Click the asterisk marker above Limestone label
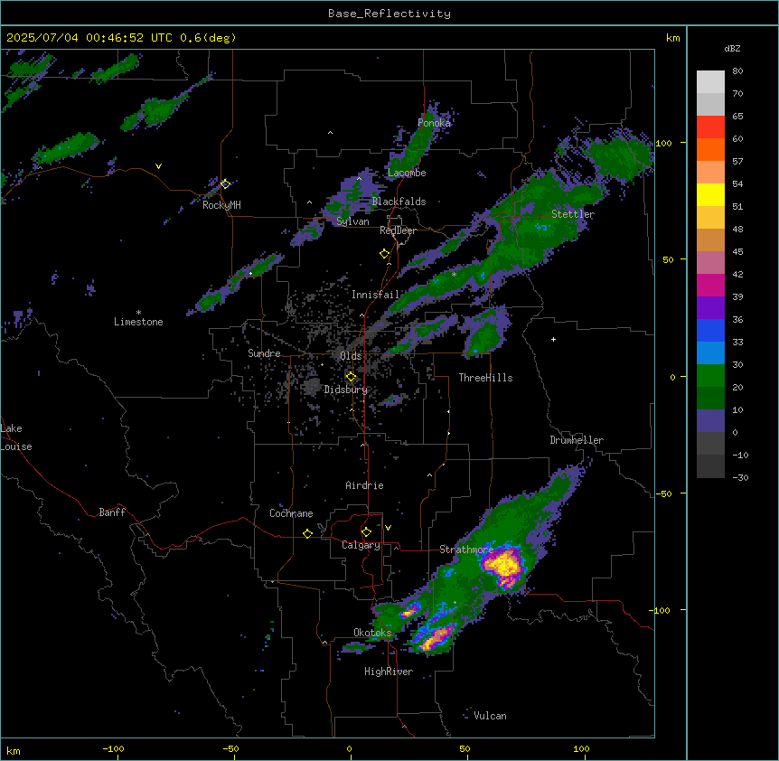The height and width of the screenshot is (761, 779). point(138,313)
